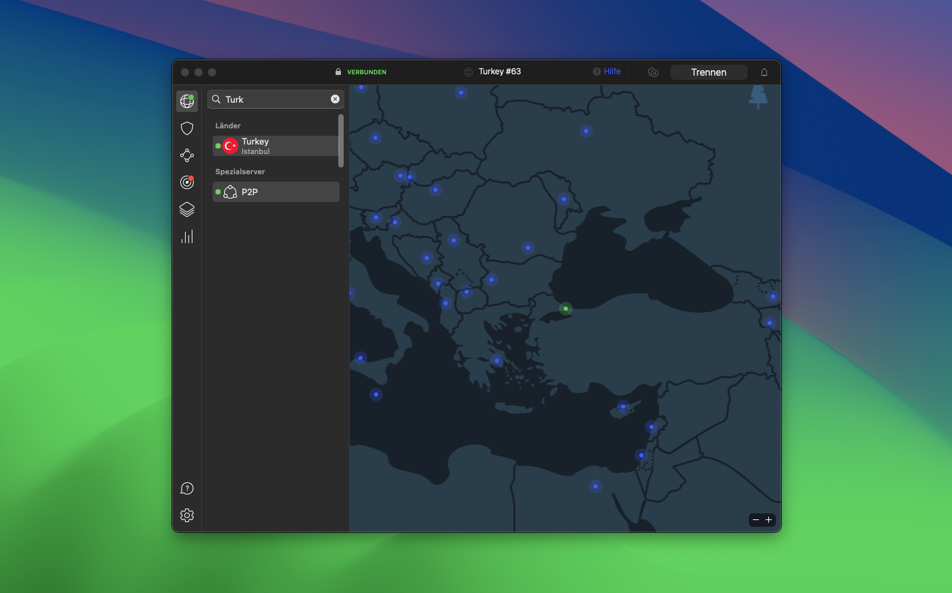Select the P2P special server entry
This screenshot has width=952, height=593.
point(276,192)
